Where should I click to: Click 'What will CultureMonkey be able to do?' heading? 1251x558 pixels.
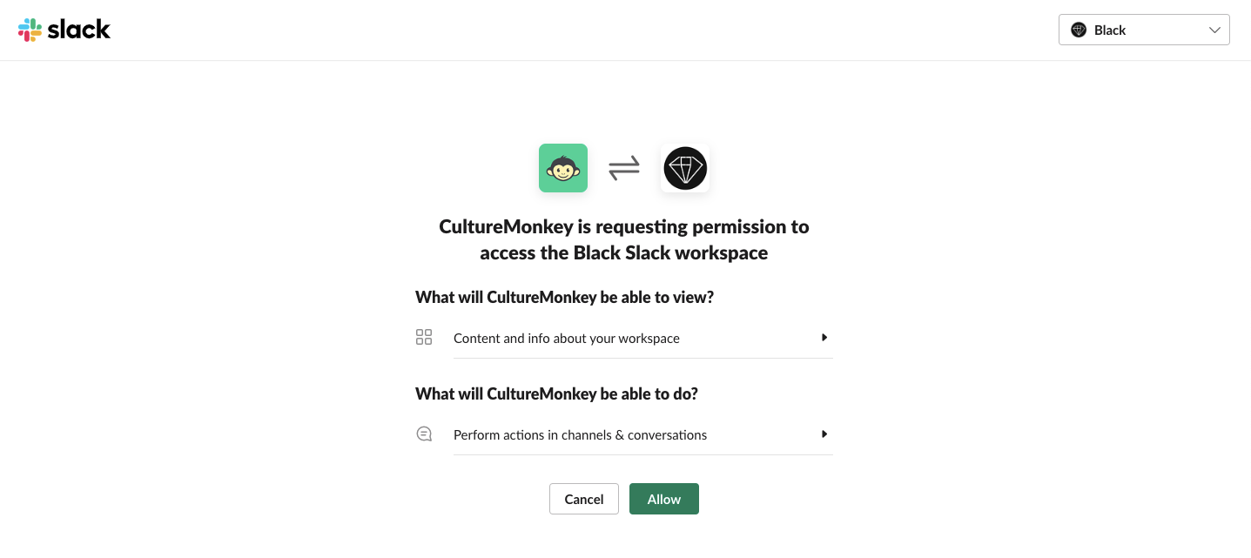[557, 394]
